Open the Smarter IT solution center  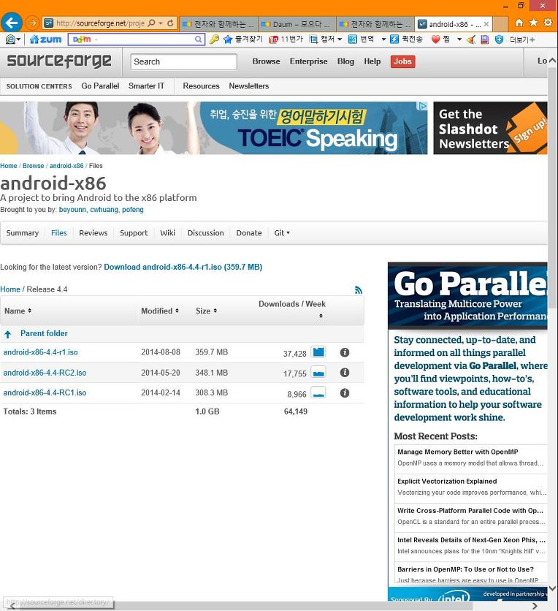coord(146,86)
